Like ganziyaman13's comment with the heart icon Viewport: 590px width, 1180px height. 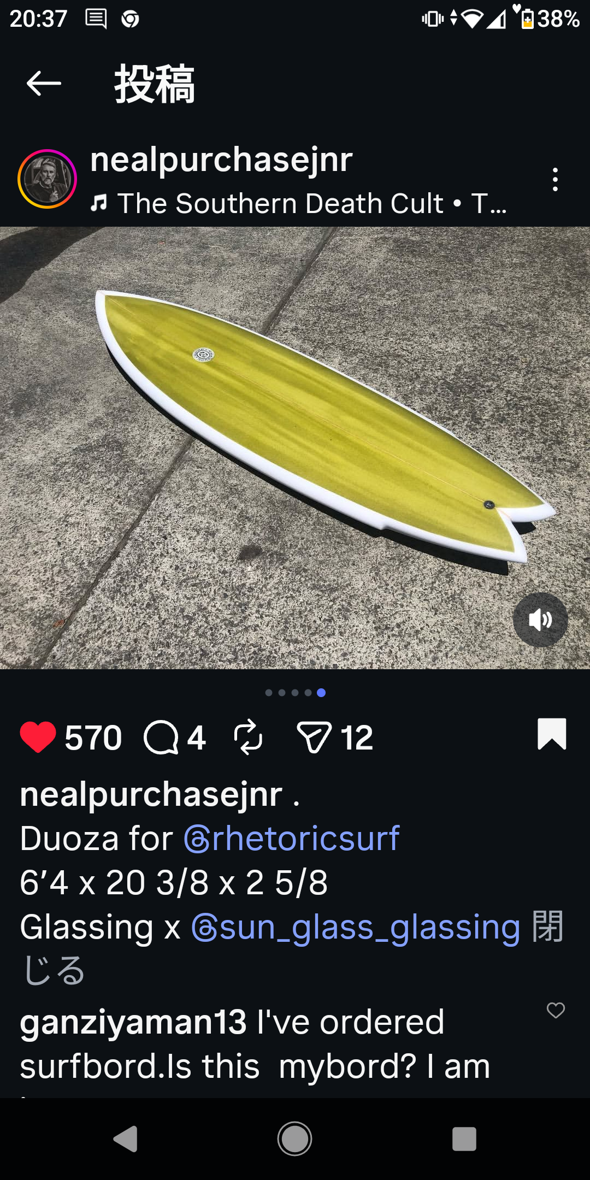pyautogui.click(x=556, y=1010)
